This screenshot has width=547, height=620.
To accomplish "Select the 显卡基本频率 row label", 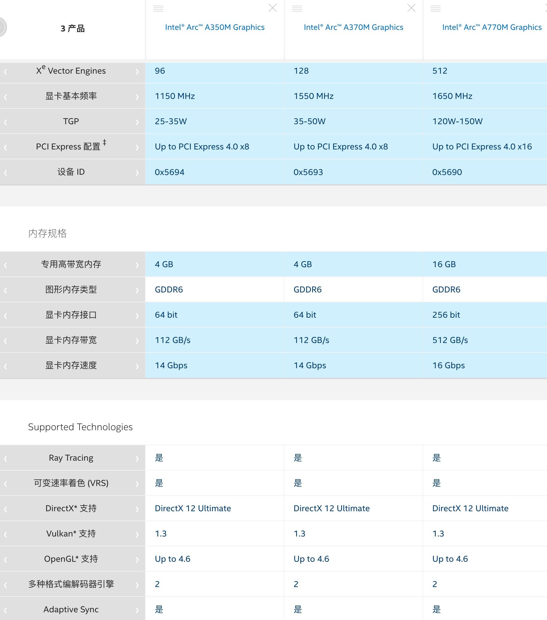I will pos(71,96).
